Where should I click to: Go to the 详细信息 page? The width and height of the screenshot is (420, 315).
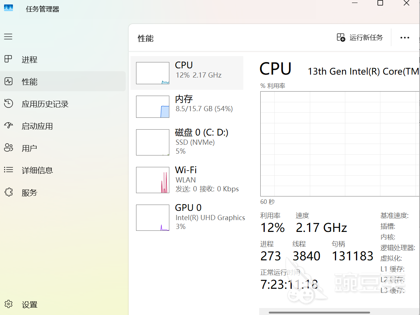(x=63, y=170)
